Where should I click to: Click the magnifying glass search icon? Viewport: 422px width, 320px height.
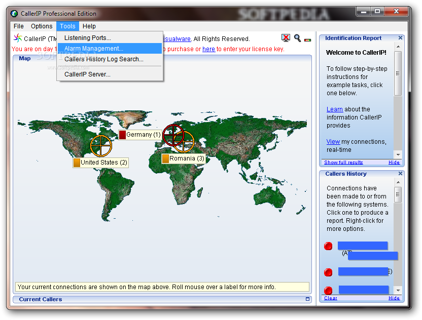coord(297,38)
